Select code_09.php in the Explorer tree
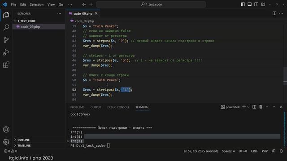The width and height of the screenshot is (287, 161). (39, 27)
